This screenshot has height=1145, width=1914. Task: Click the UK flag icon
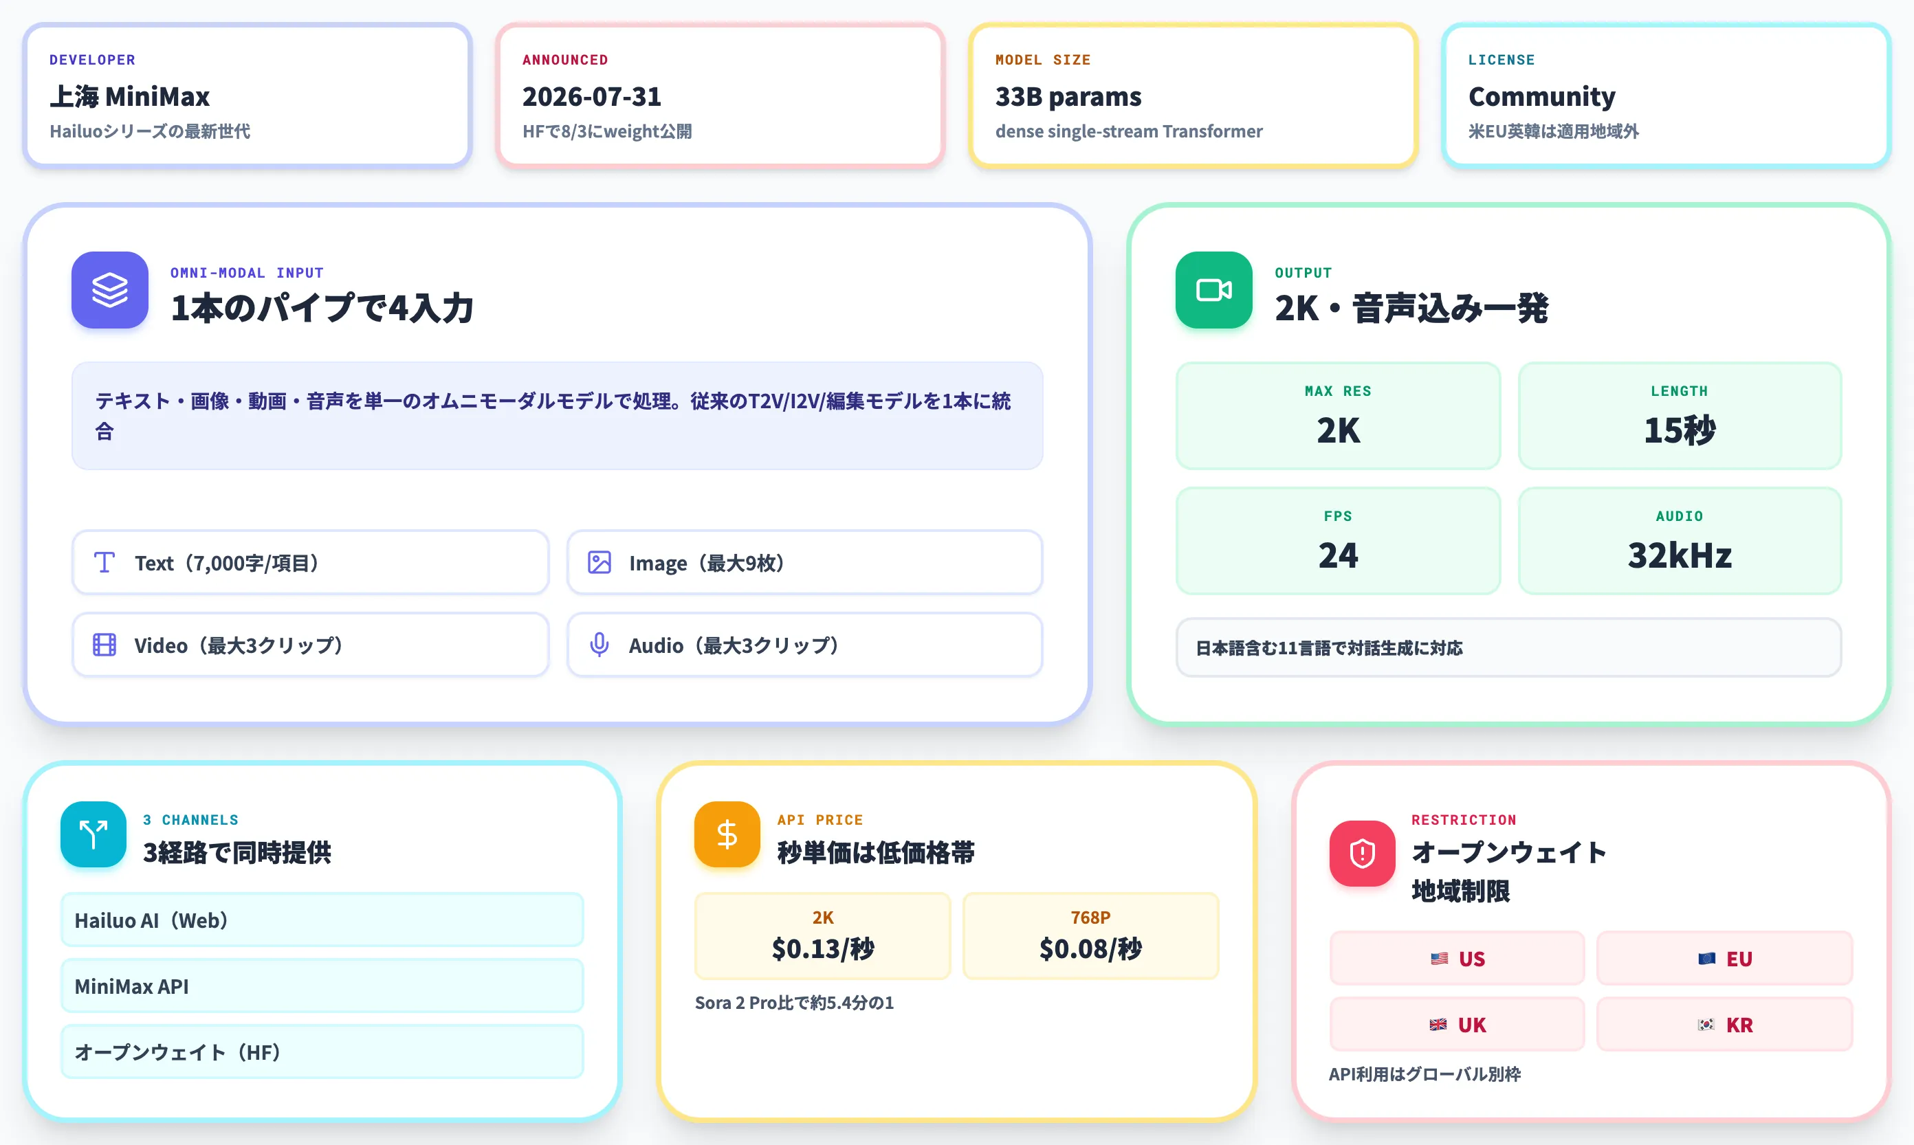tap(1438, 1025)
